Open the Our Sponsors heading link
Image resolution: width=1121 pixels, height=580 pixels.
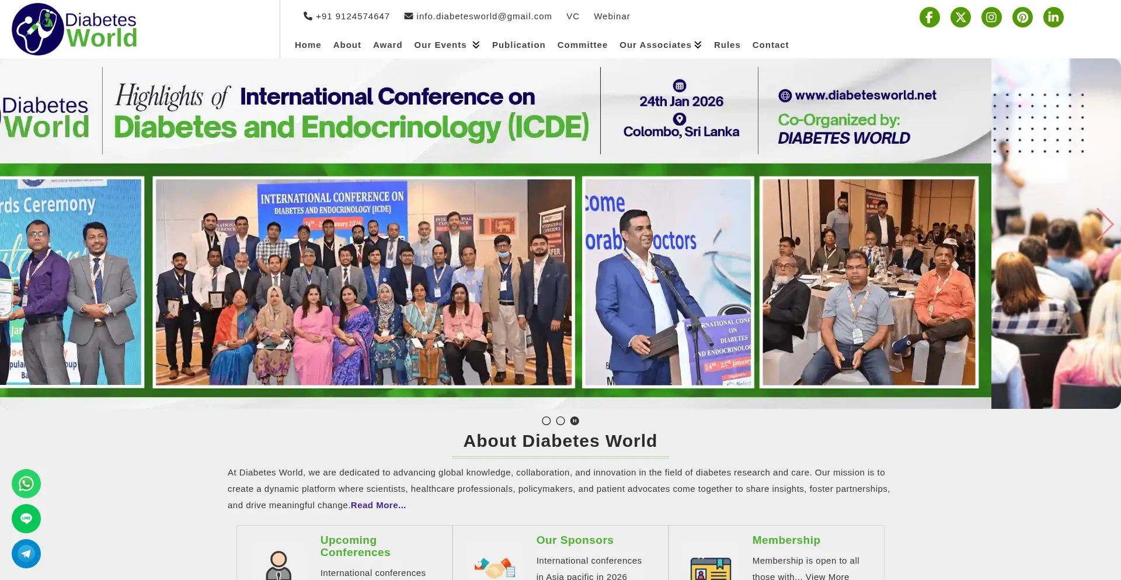pyautogui.click(x=575, y=540)
